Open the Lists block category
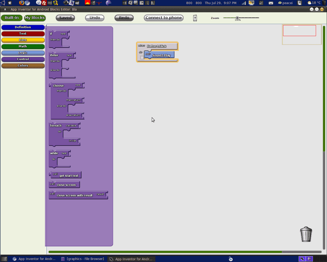The image size is (327, 262). coord(23,40)
